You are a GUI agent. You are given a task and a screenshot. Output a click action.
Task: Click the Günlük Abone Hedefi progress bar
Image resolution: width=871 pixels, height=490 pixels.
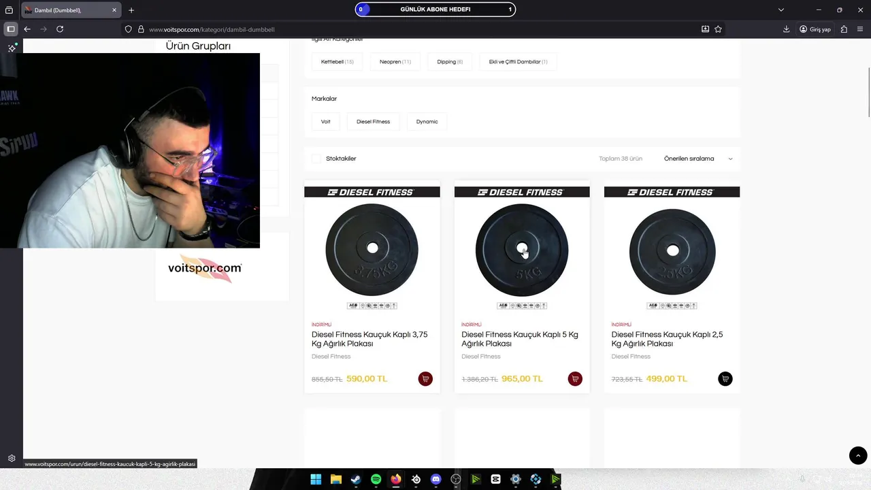point(435,10)
